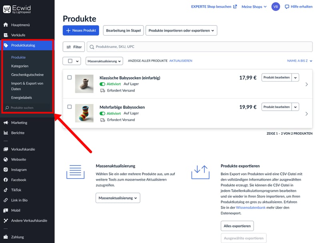This screenshot has height=243, width=320.
Task: Toggle Aktiviert switch for Mehrfarbige Babysocken
Action: pos(102,114)
